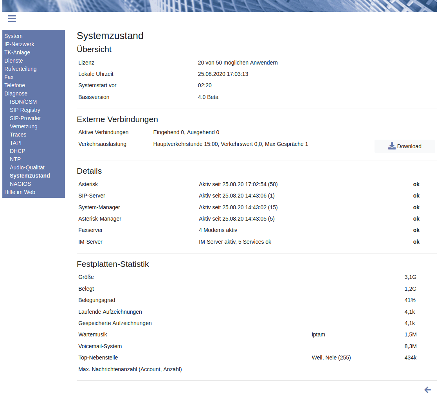Open the IP-Netzwerk menu section
This screenshot has width=443, height=399.
(x=19, y=44)
